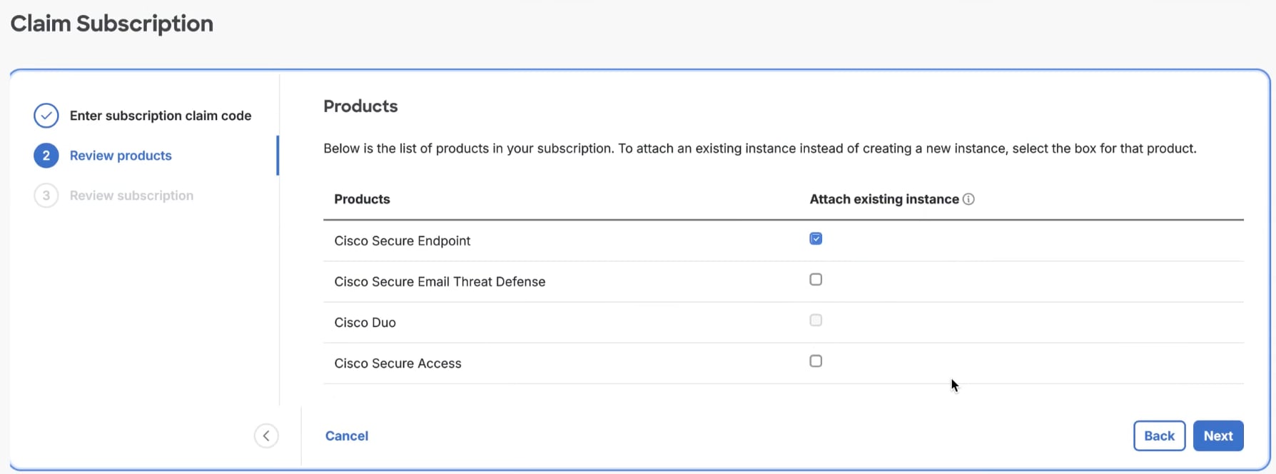Click the disabled Cisco Duo checkbox
Viewport: 1276px width, 474px height.
816,320
